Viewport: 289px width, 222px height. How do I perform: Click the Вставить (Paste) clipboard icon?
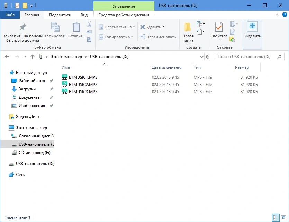coord(76,27)
